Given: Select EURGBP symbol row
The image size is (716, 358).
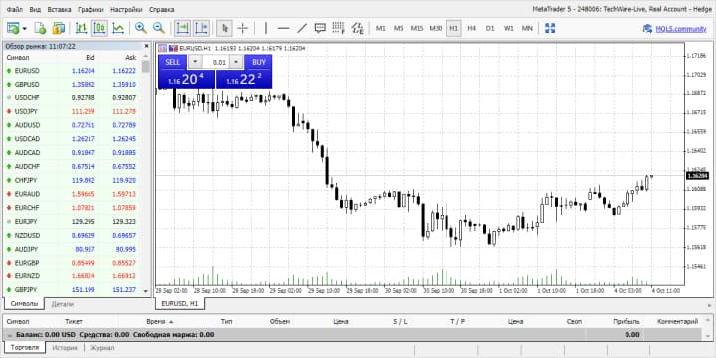Looking at the screenshot, I should pyautogui.click(x=73, y=263).
